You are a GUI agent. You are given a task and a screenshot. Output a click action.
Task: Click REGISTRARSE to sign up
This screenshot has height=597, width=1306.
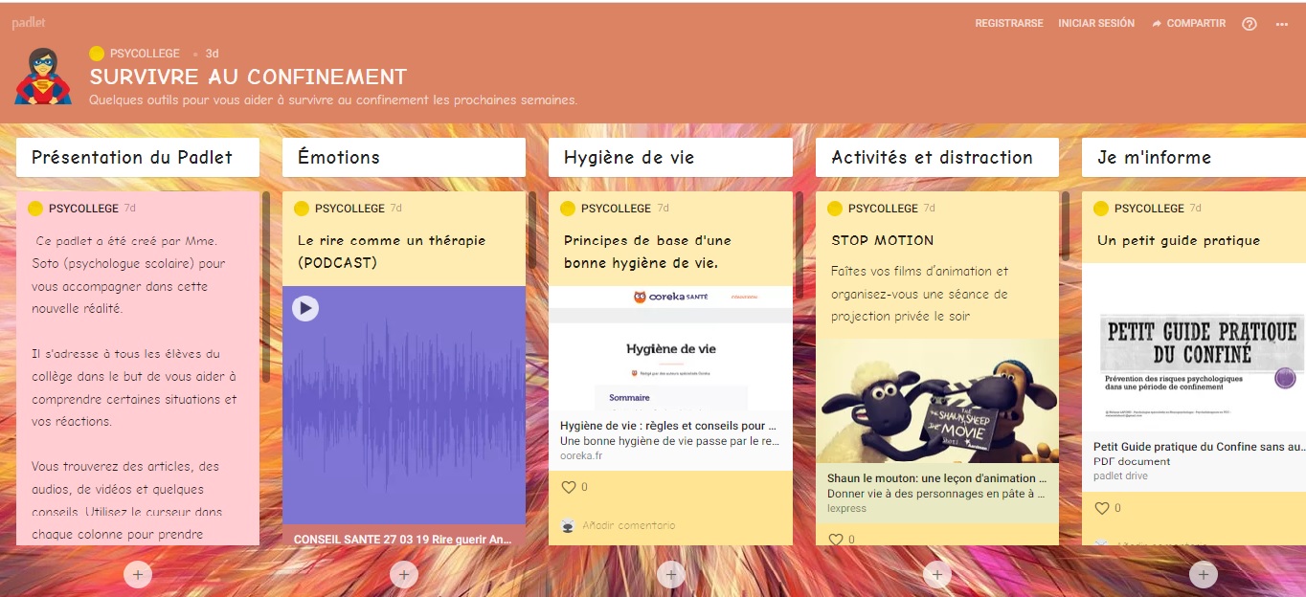1009,23
